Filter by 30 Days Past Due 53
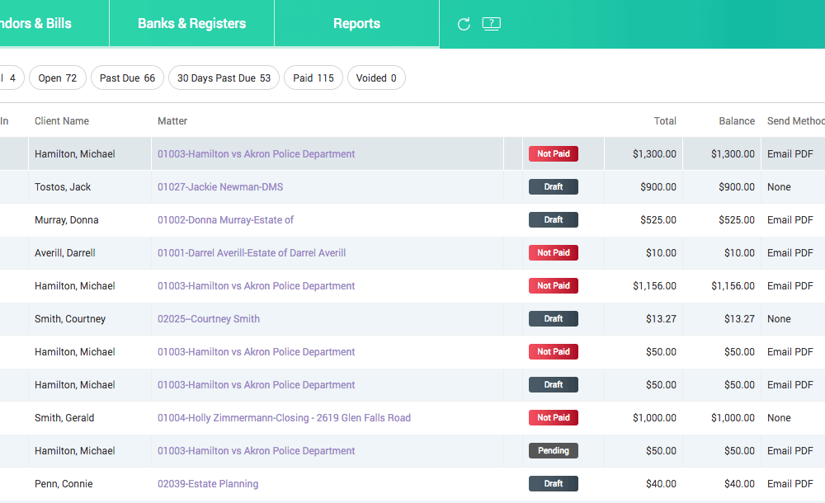This screenshot has height=503, width=825. 224,78
